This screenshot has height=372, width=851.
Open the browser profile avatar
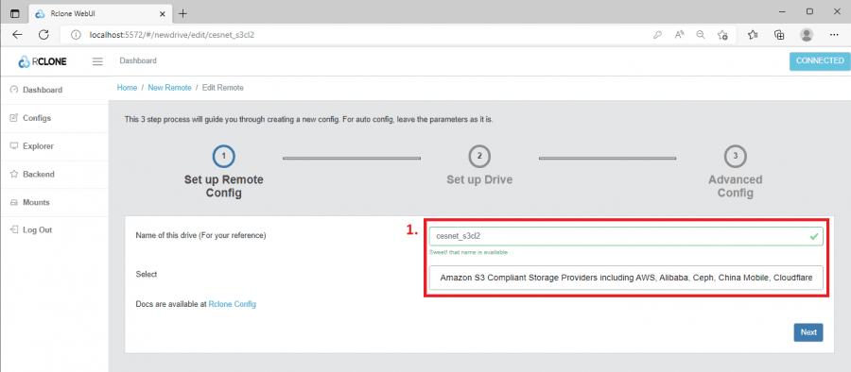[x=808, y=35]
